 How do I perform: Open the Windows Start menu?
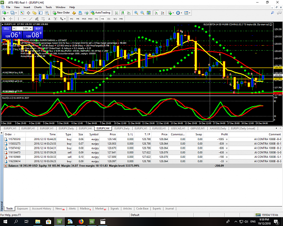[x=5, y=221]
